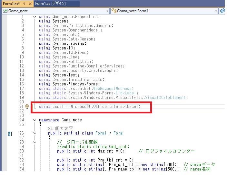Collapse the Form1 class block
Viewport: 228px width, 175px height.
click(35, 133)
